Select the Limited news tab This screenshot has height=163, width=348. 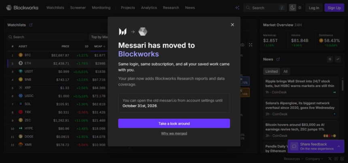272,71
